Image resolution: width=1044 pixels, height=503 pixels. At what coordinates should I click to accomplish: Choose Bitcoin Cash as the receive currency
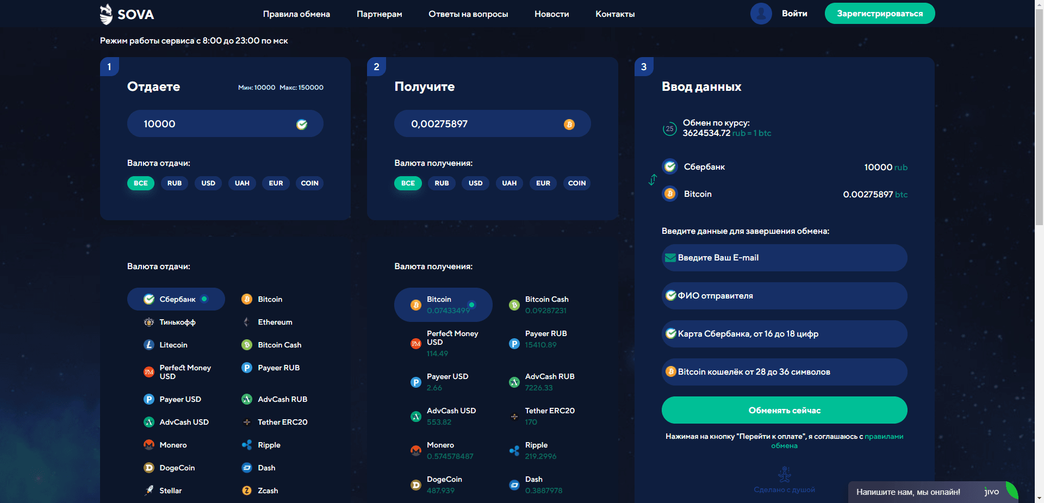click(x=546, y=305)
